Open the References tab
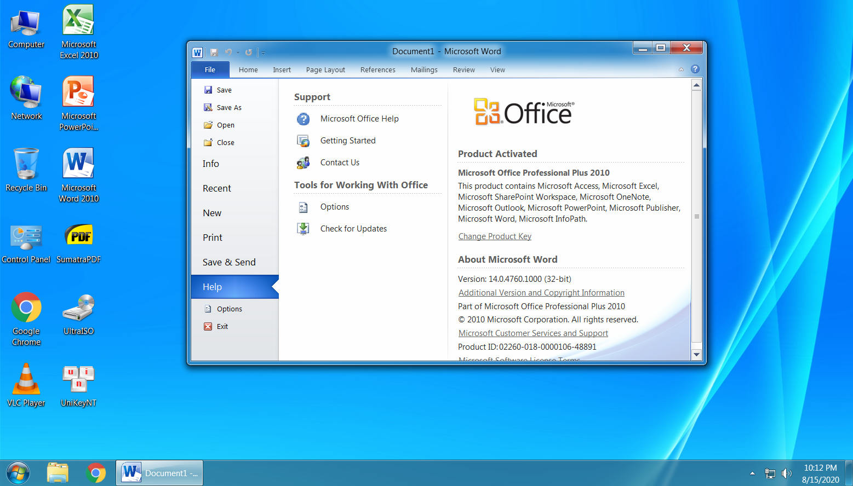This screenshot has width=853, height=486. click(377, 70)
